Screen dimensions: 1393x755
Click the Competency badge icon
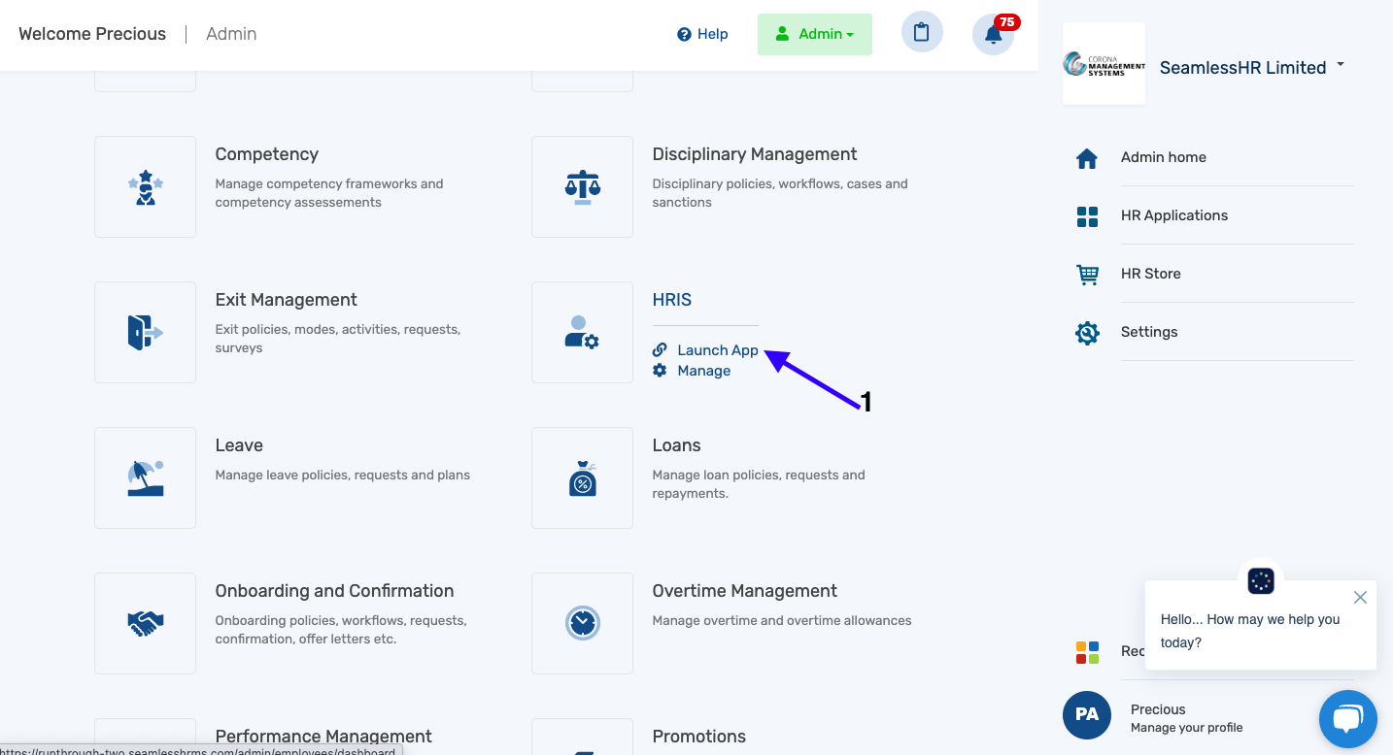[x=145, y=186]
